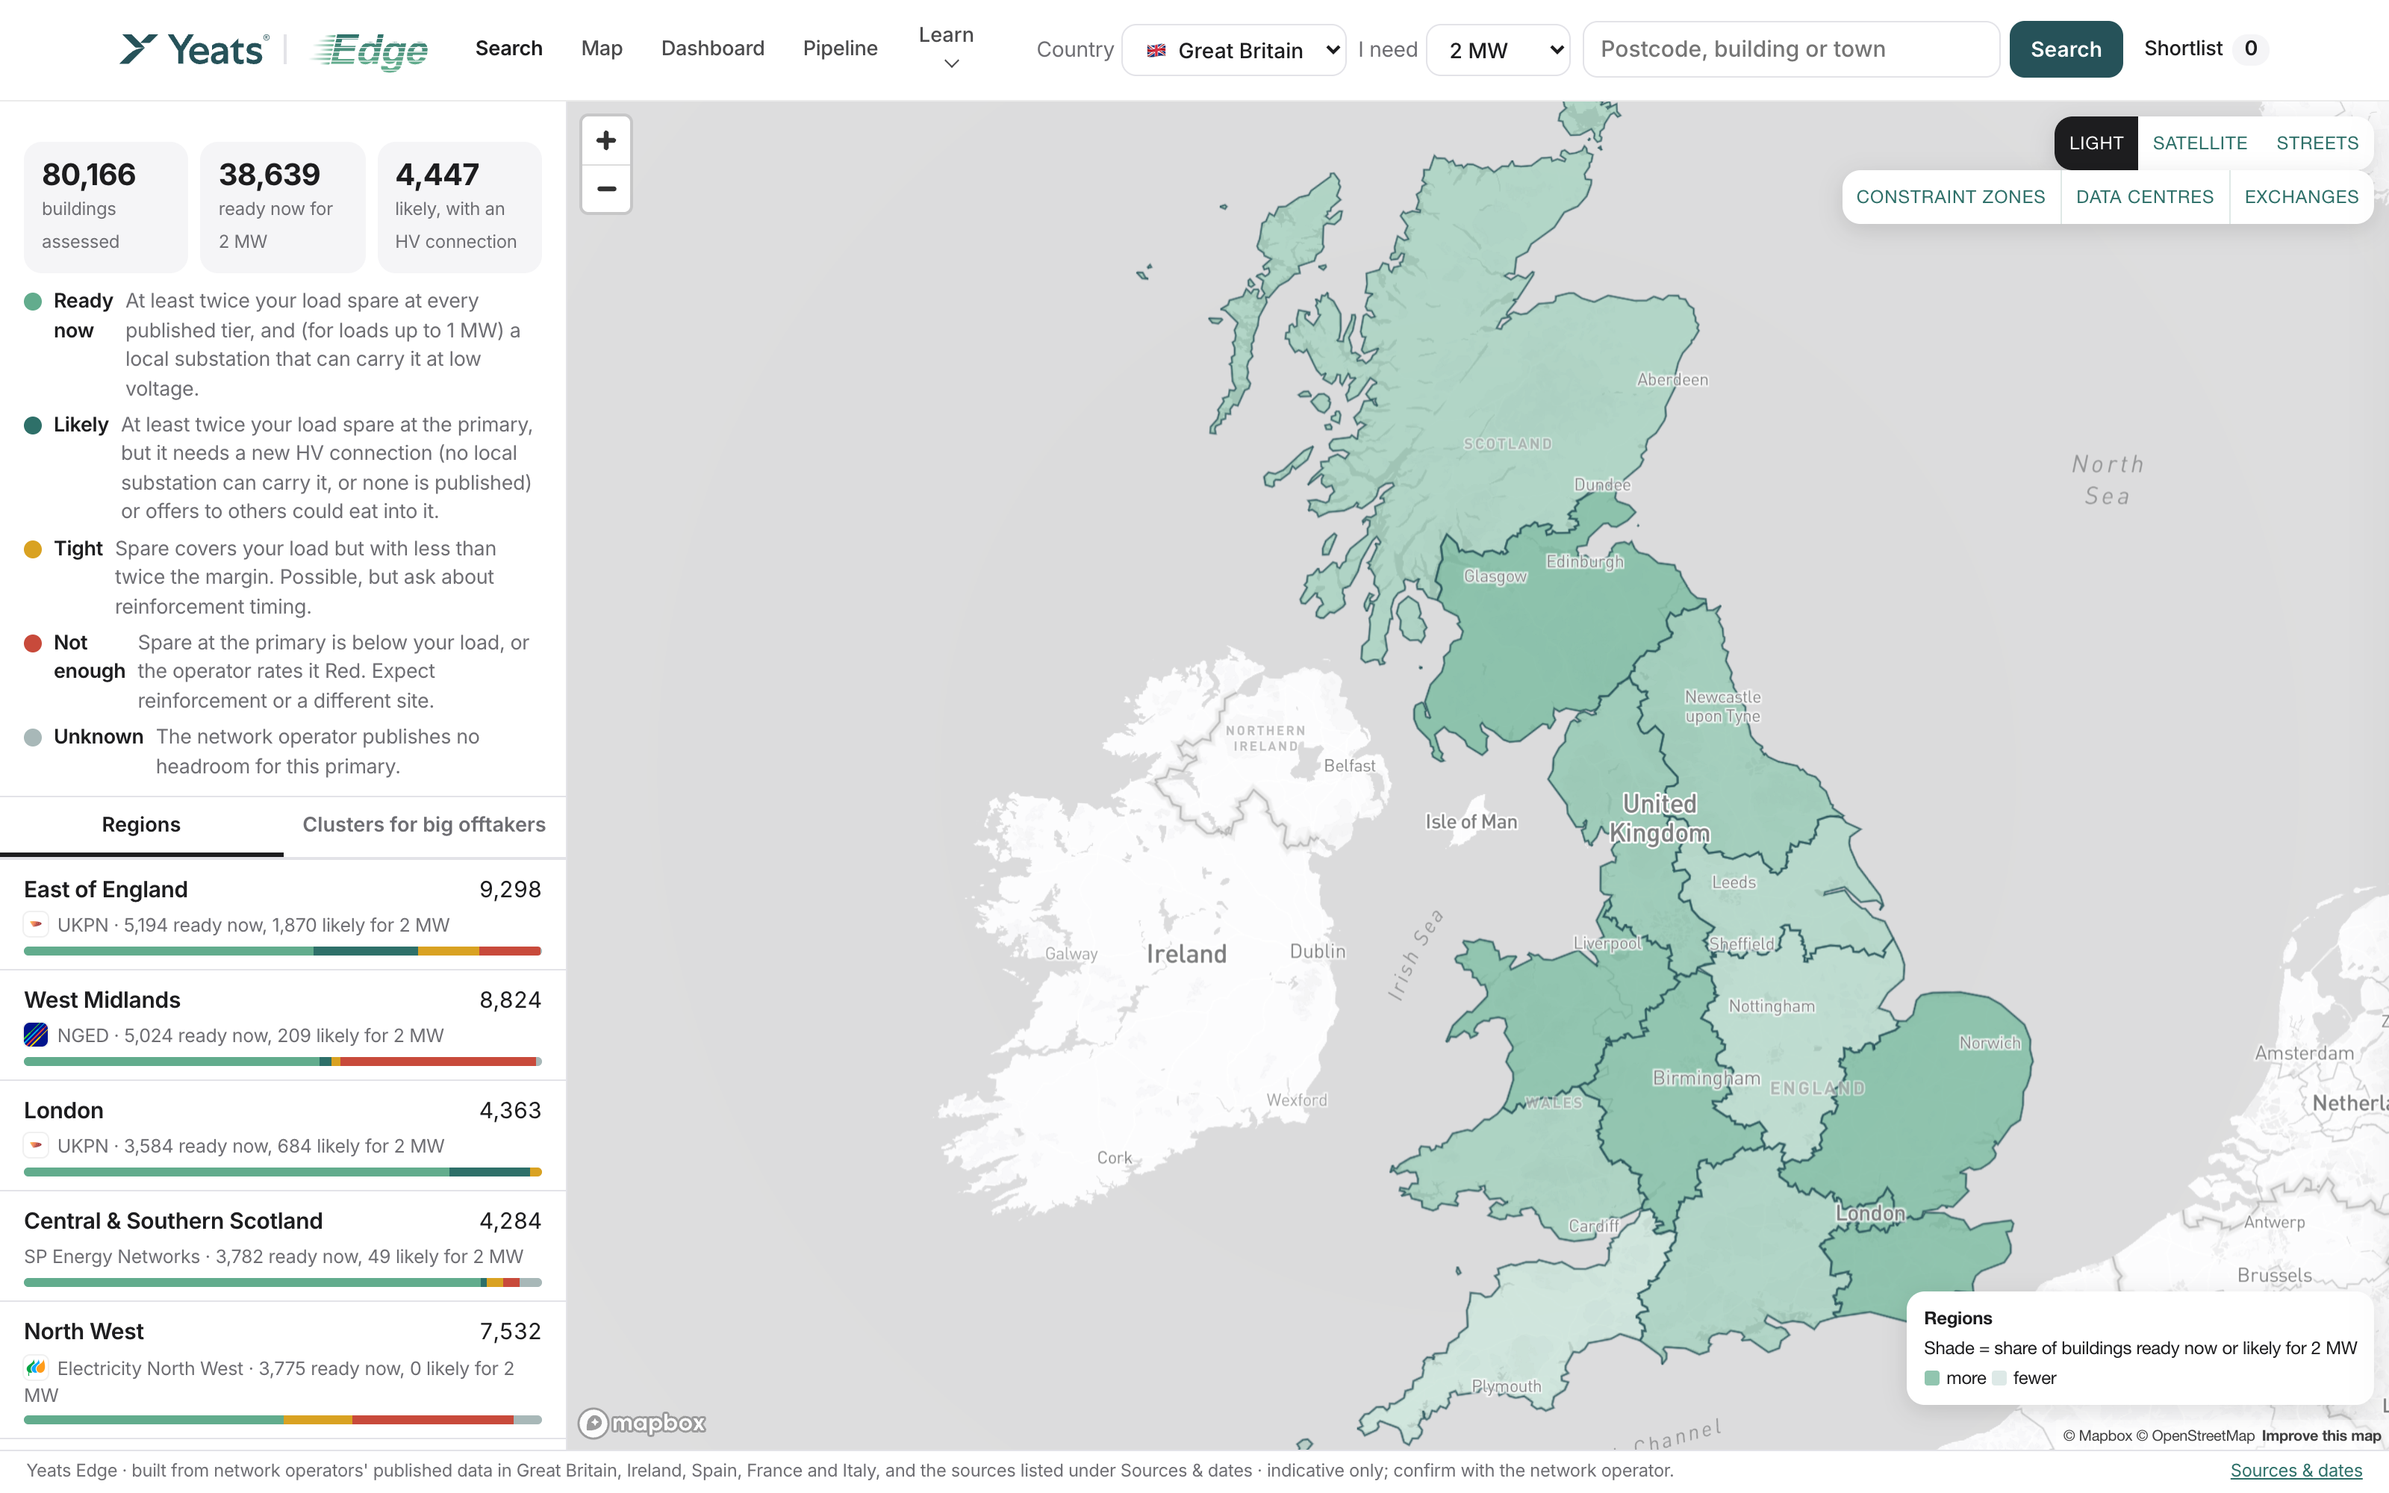Click the Yeats logo

coord(193,49)
